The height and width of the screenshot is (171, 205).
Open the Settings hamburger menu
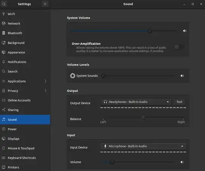pos(45,4)
